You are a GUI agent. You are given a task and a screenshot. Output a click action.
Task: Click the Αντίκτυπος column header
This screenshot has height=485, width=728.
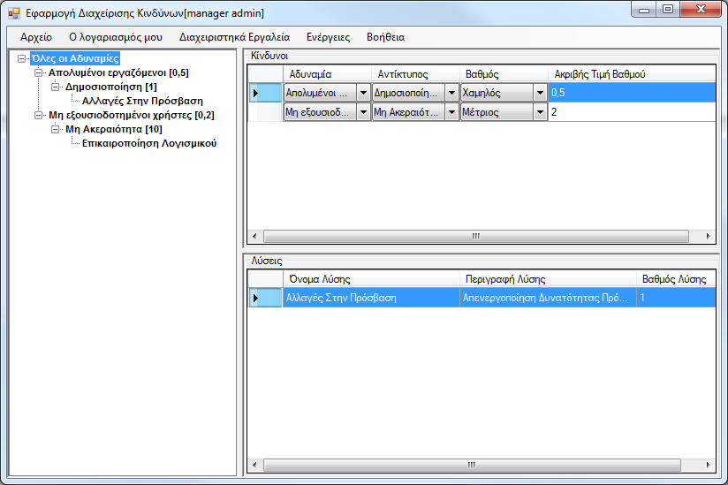tap(415, 74)
